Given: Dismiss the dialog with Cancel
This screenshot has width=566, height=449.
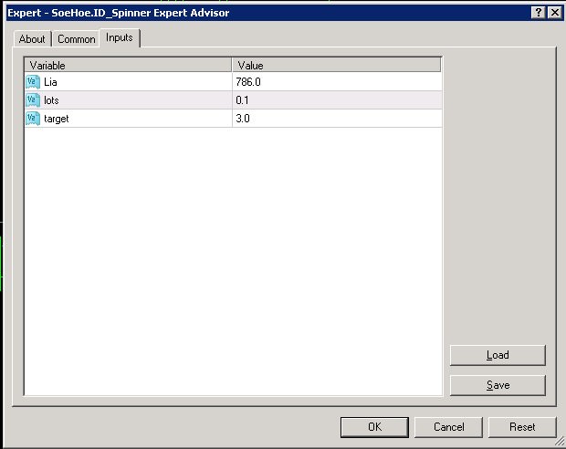Looking at the screenshot, I should [448, 427].
